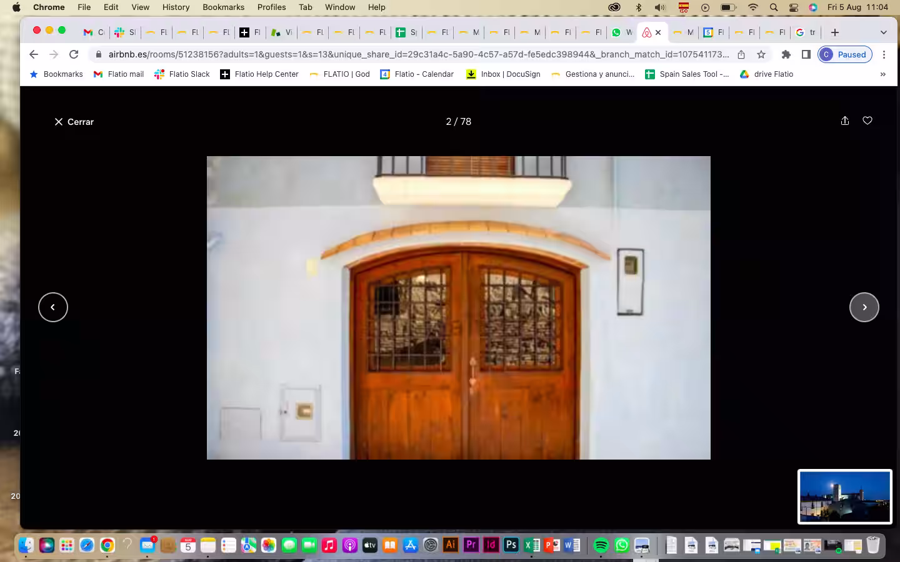
Task: Open the Chrome menu in menu bar
Action: click(x=49, y=7)
